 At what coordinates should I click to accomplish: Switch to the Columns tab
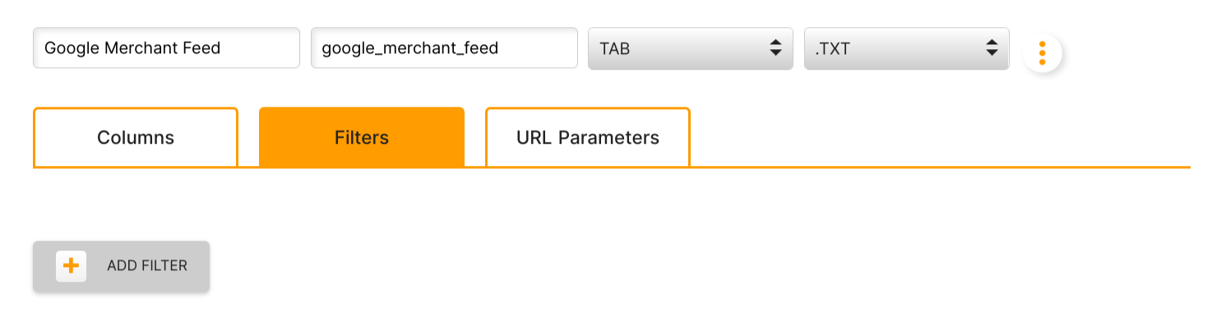[136, 137]
